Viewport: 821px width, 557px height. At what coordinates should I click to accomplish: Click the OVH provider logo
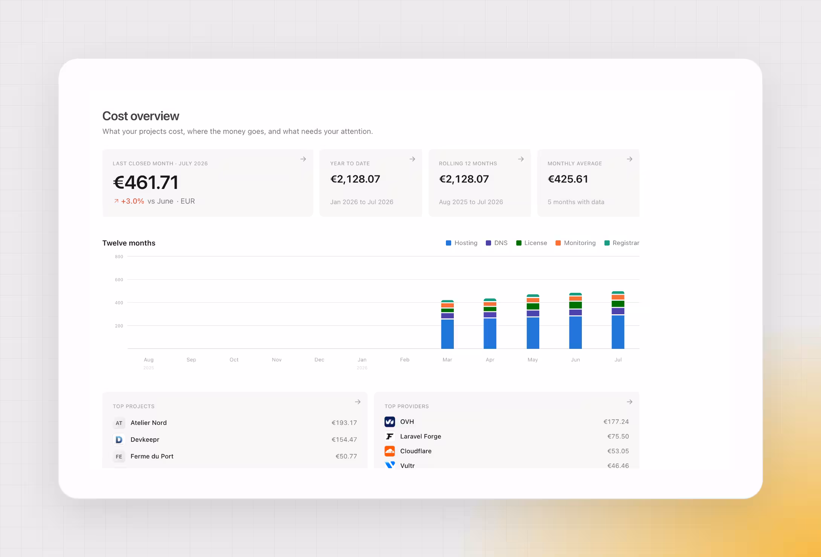pos(390,422)
